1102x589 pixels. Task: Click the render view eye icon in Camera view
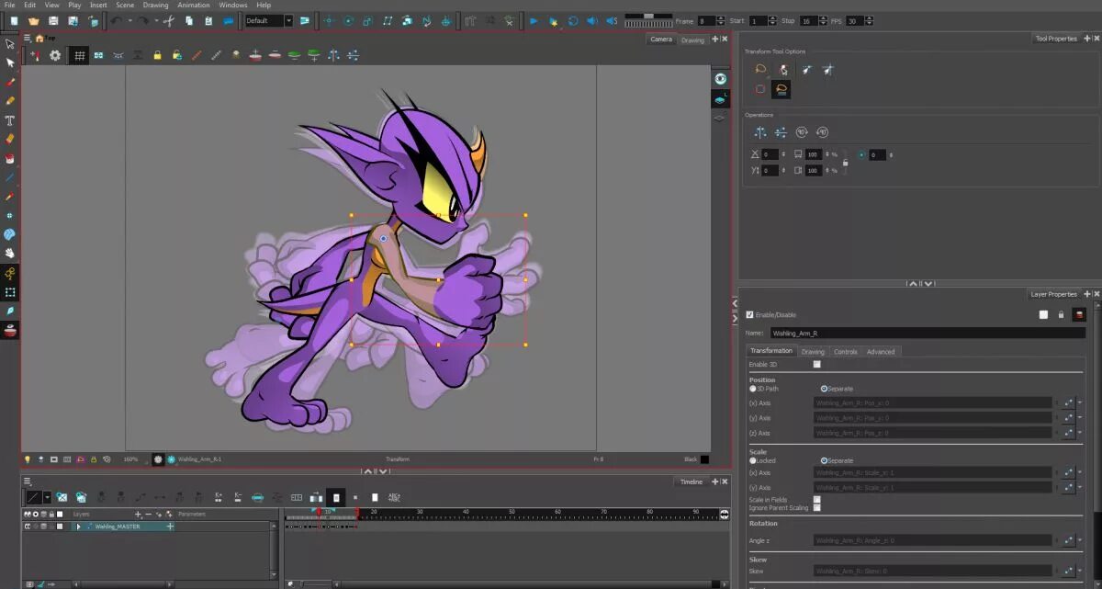pyautogui.click(x=721, y=79)
